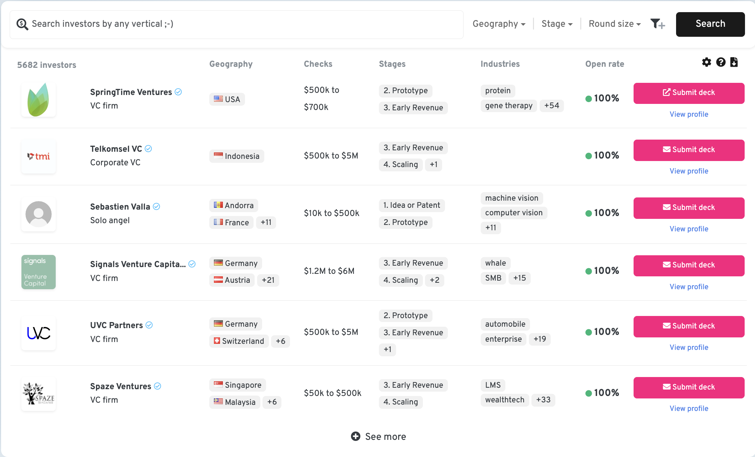Click verified badge next to Telkomsel VC
The height and width of the screenshot is (457, 755).
click(x=148, y=149)
